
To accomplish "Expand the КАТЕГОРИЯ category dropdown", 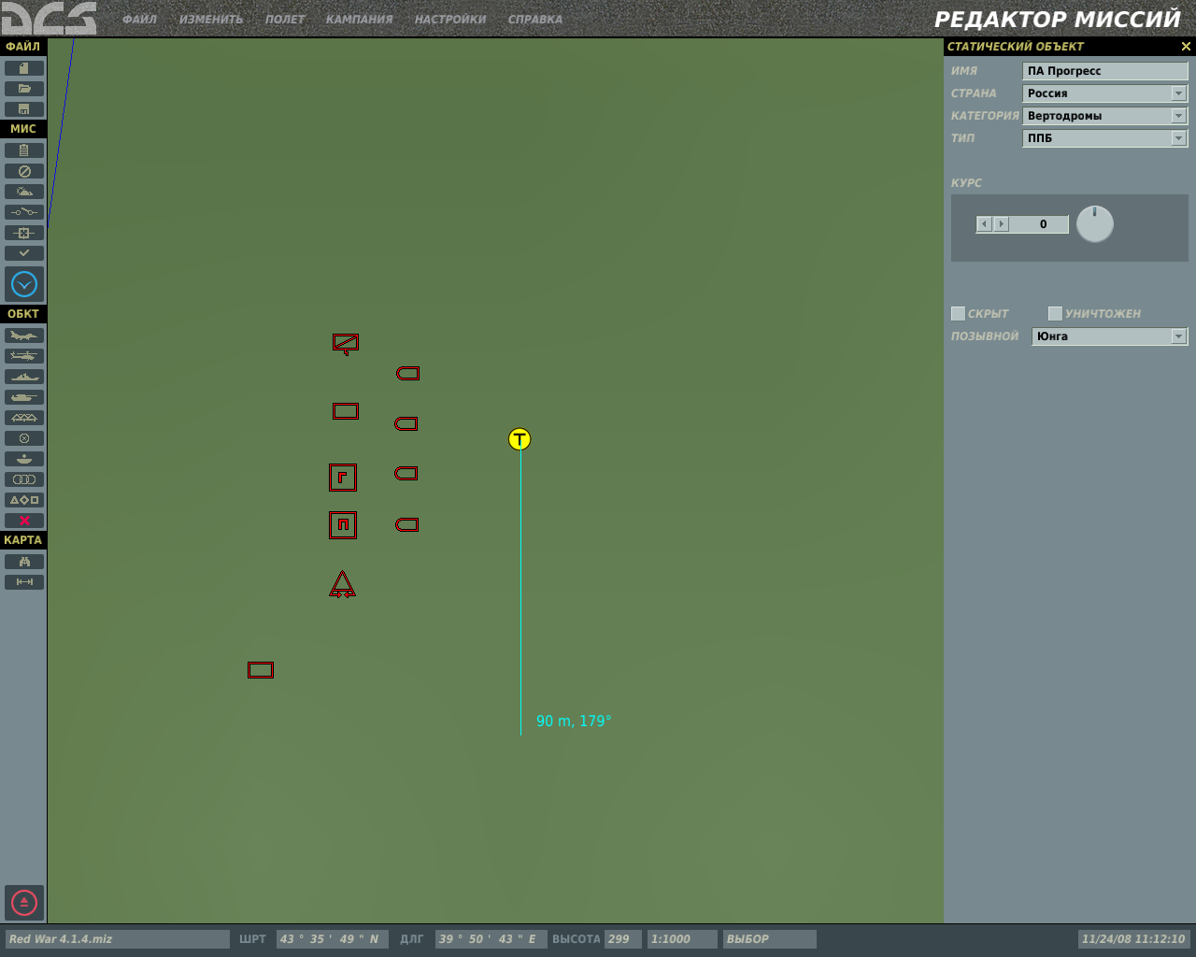I will 1178,116.
